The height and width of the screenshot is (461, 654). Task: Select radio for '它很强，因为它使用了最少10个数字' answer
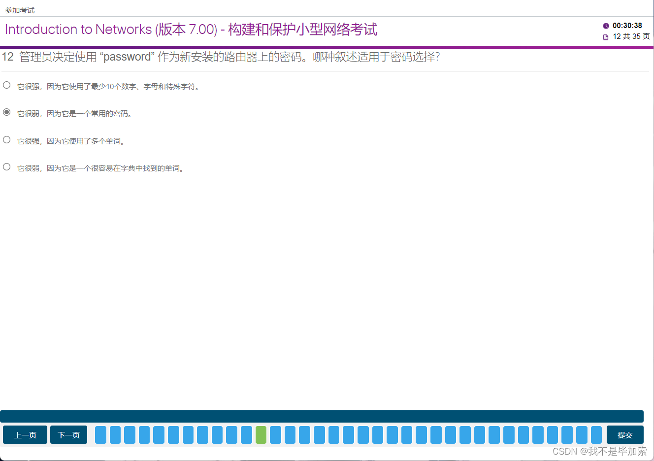(x=7, y=85)
